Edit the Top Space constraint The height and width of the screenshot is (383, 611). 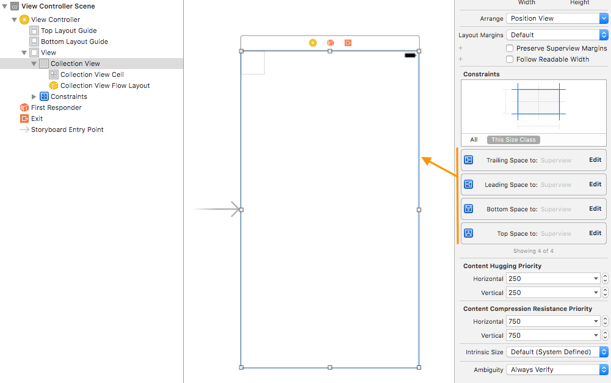pyautogui.click(x=595, y=233)
